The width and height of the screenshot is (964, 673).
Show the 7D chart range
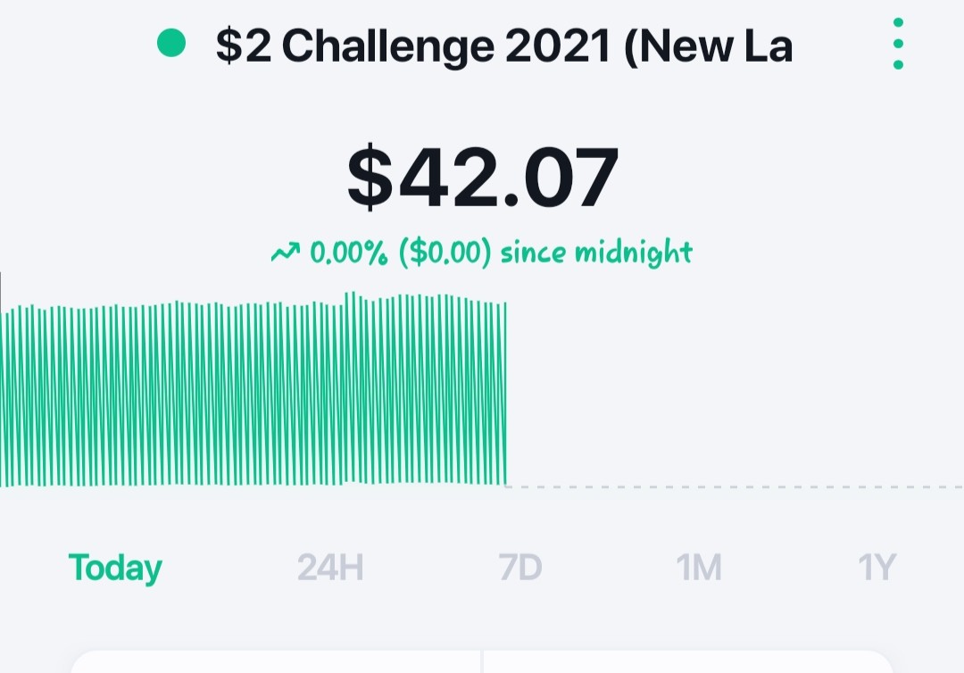[520, 568]
